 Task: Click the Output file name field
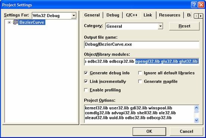pos(142,44)
